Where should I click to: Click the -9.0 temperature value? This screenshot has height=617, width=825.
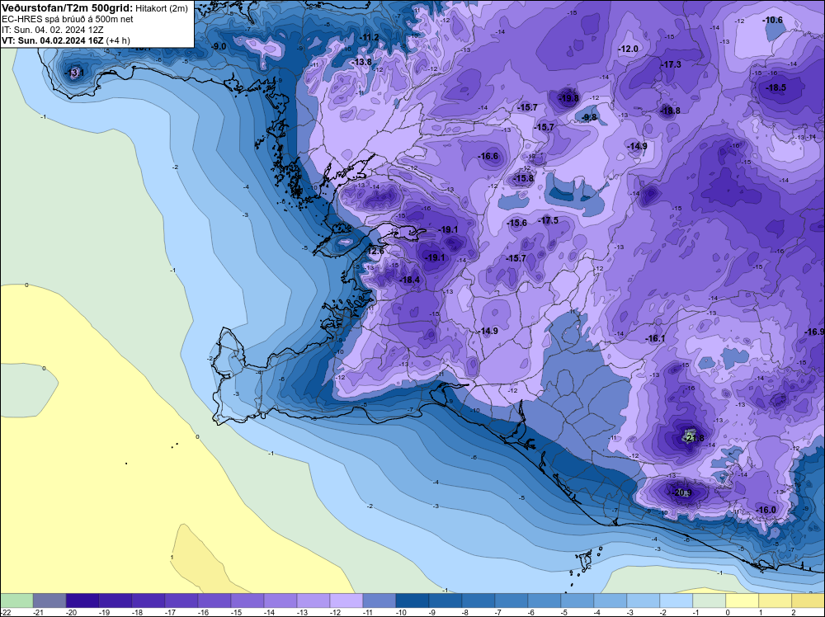click(219, 46)
